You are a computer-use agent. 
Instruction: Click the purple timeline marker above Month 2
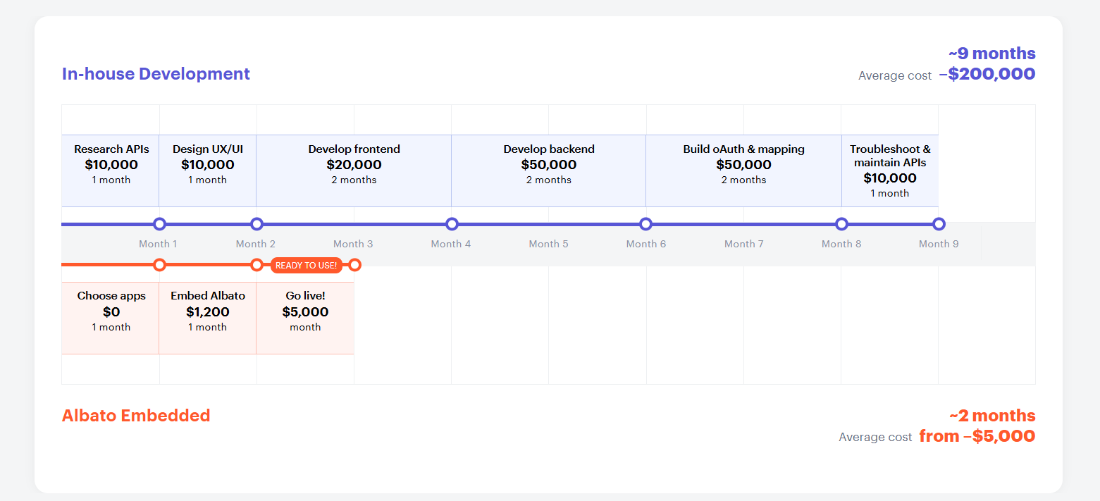[x=257, y=224]
